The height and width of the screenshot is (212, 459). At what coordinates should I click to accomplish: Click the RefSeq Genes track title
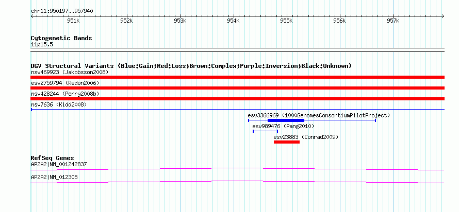point(53,158)
